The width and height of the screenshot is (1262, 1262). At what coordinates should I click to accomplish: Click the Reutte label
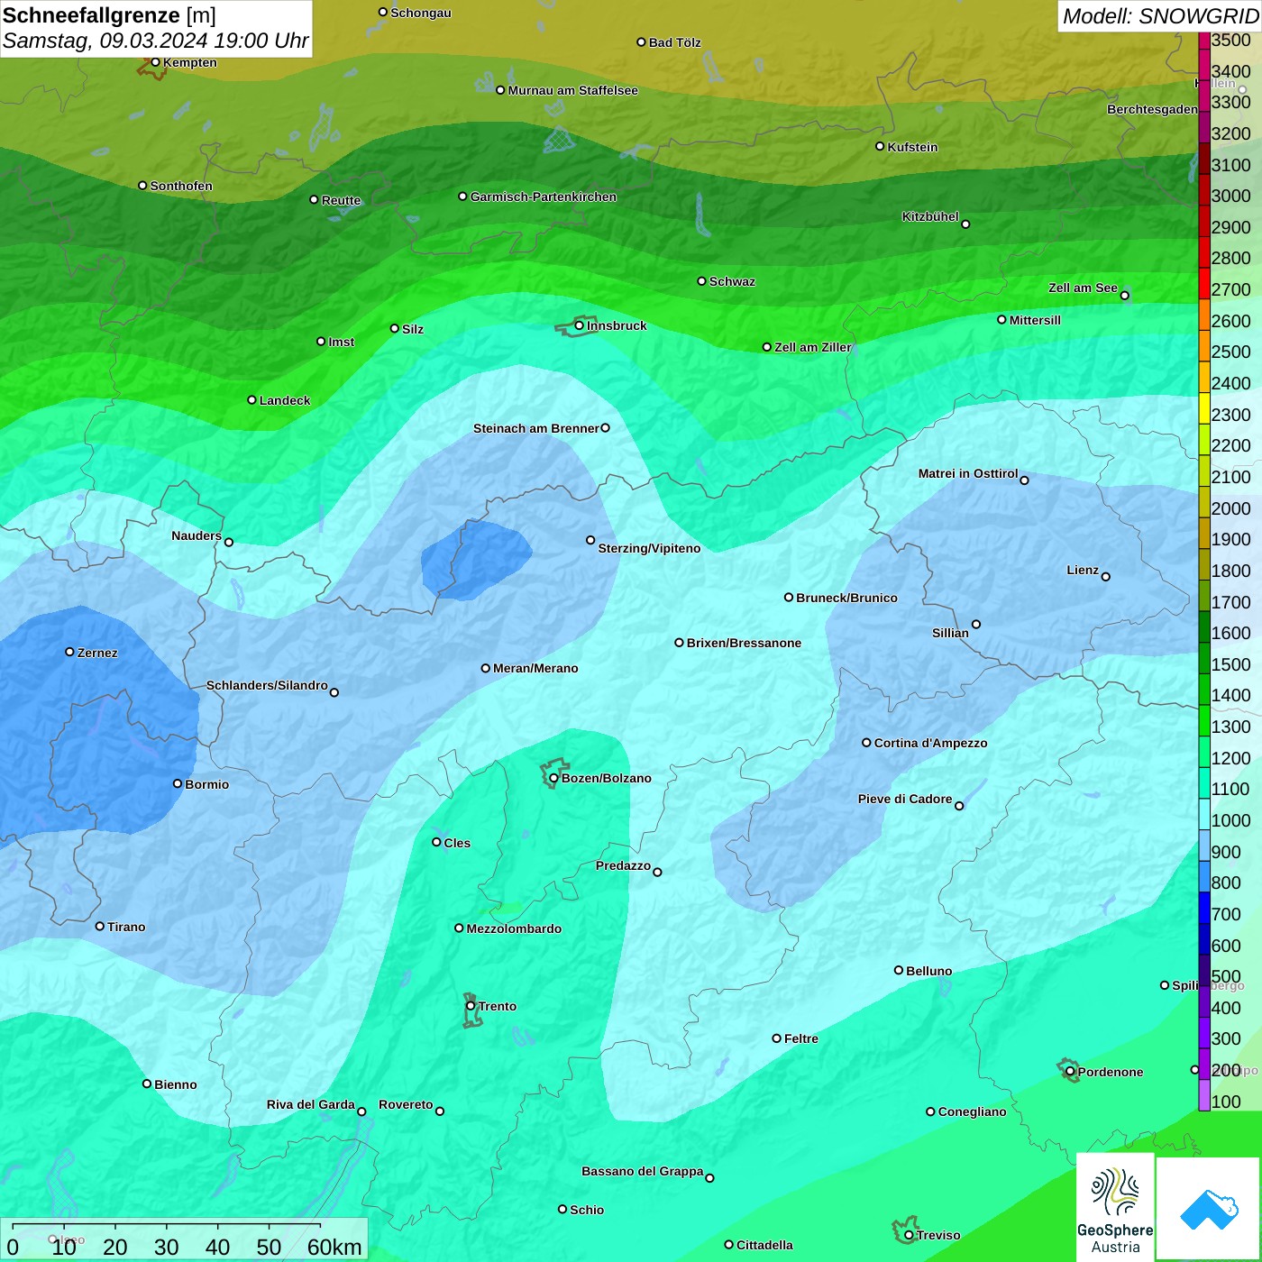[x=341, y=200]
